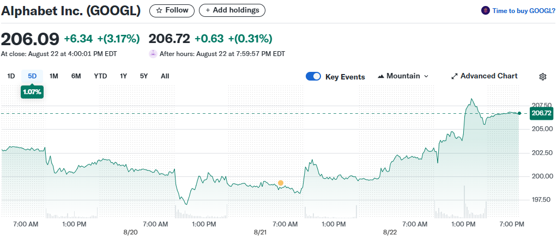Switch to the 1M range
Image resolution: width=557 pixels, height=239 pixels.
pos(53,76)
